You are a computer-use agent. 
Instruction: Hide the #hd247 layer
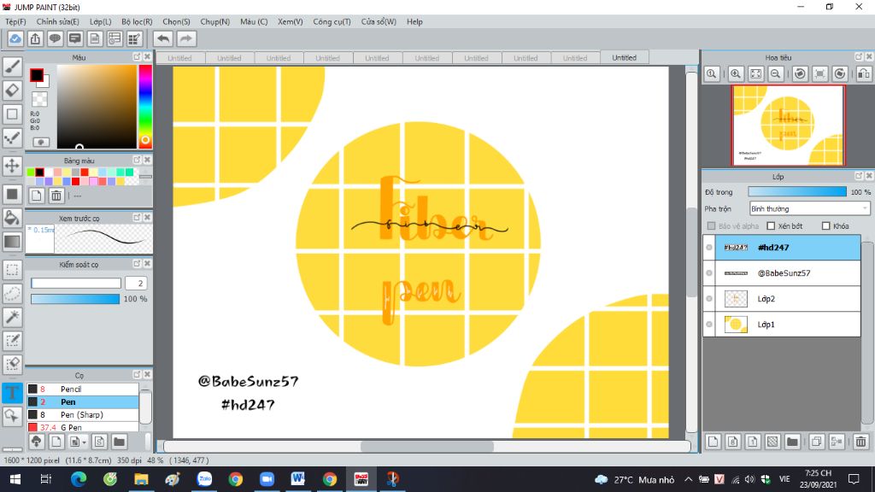(709, 247)
